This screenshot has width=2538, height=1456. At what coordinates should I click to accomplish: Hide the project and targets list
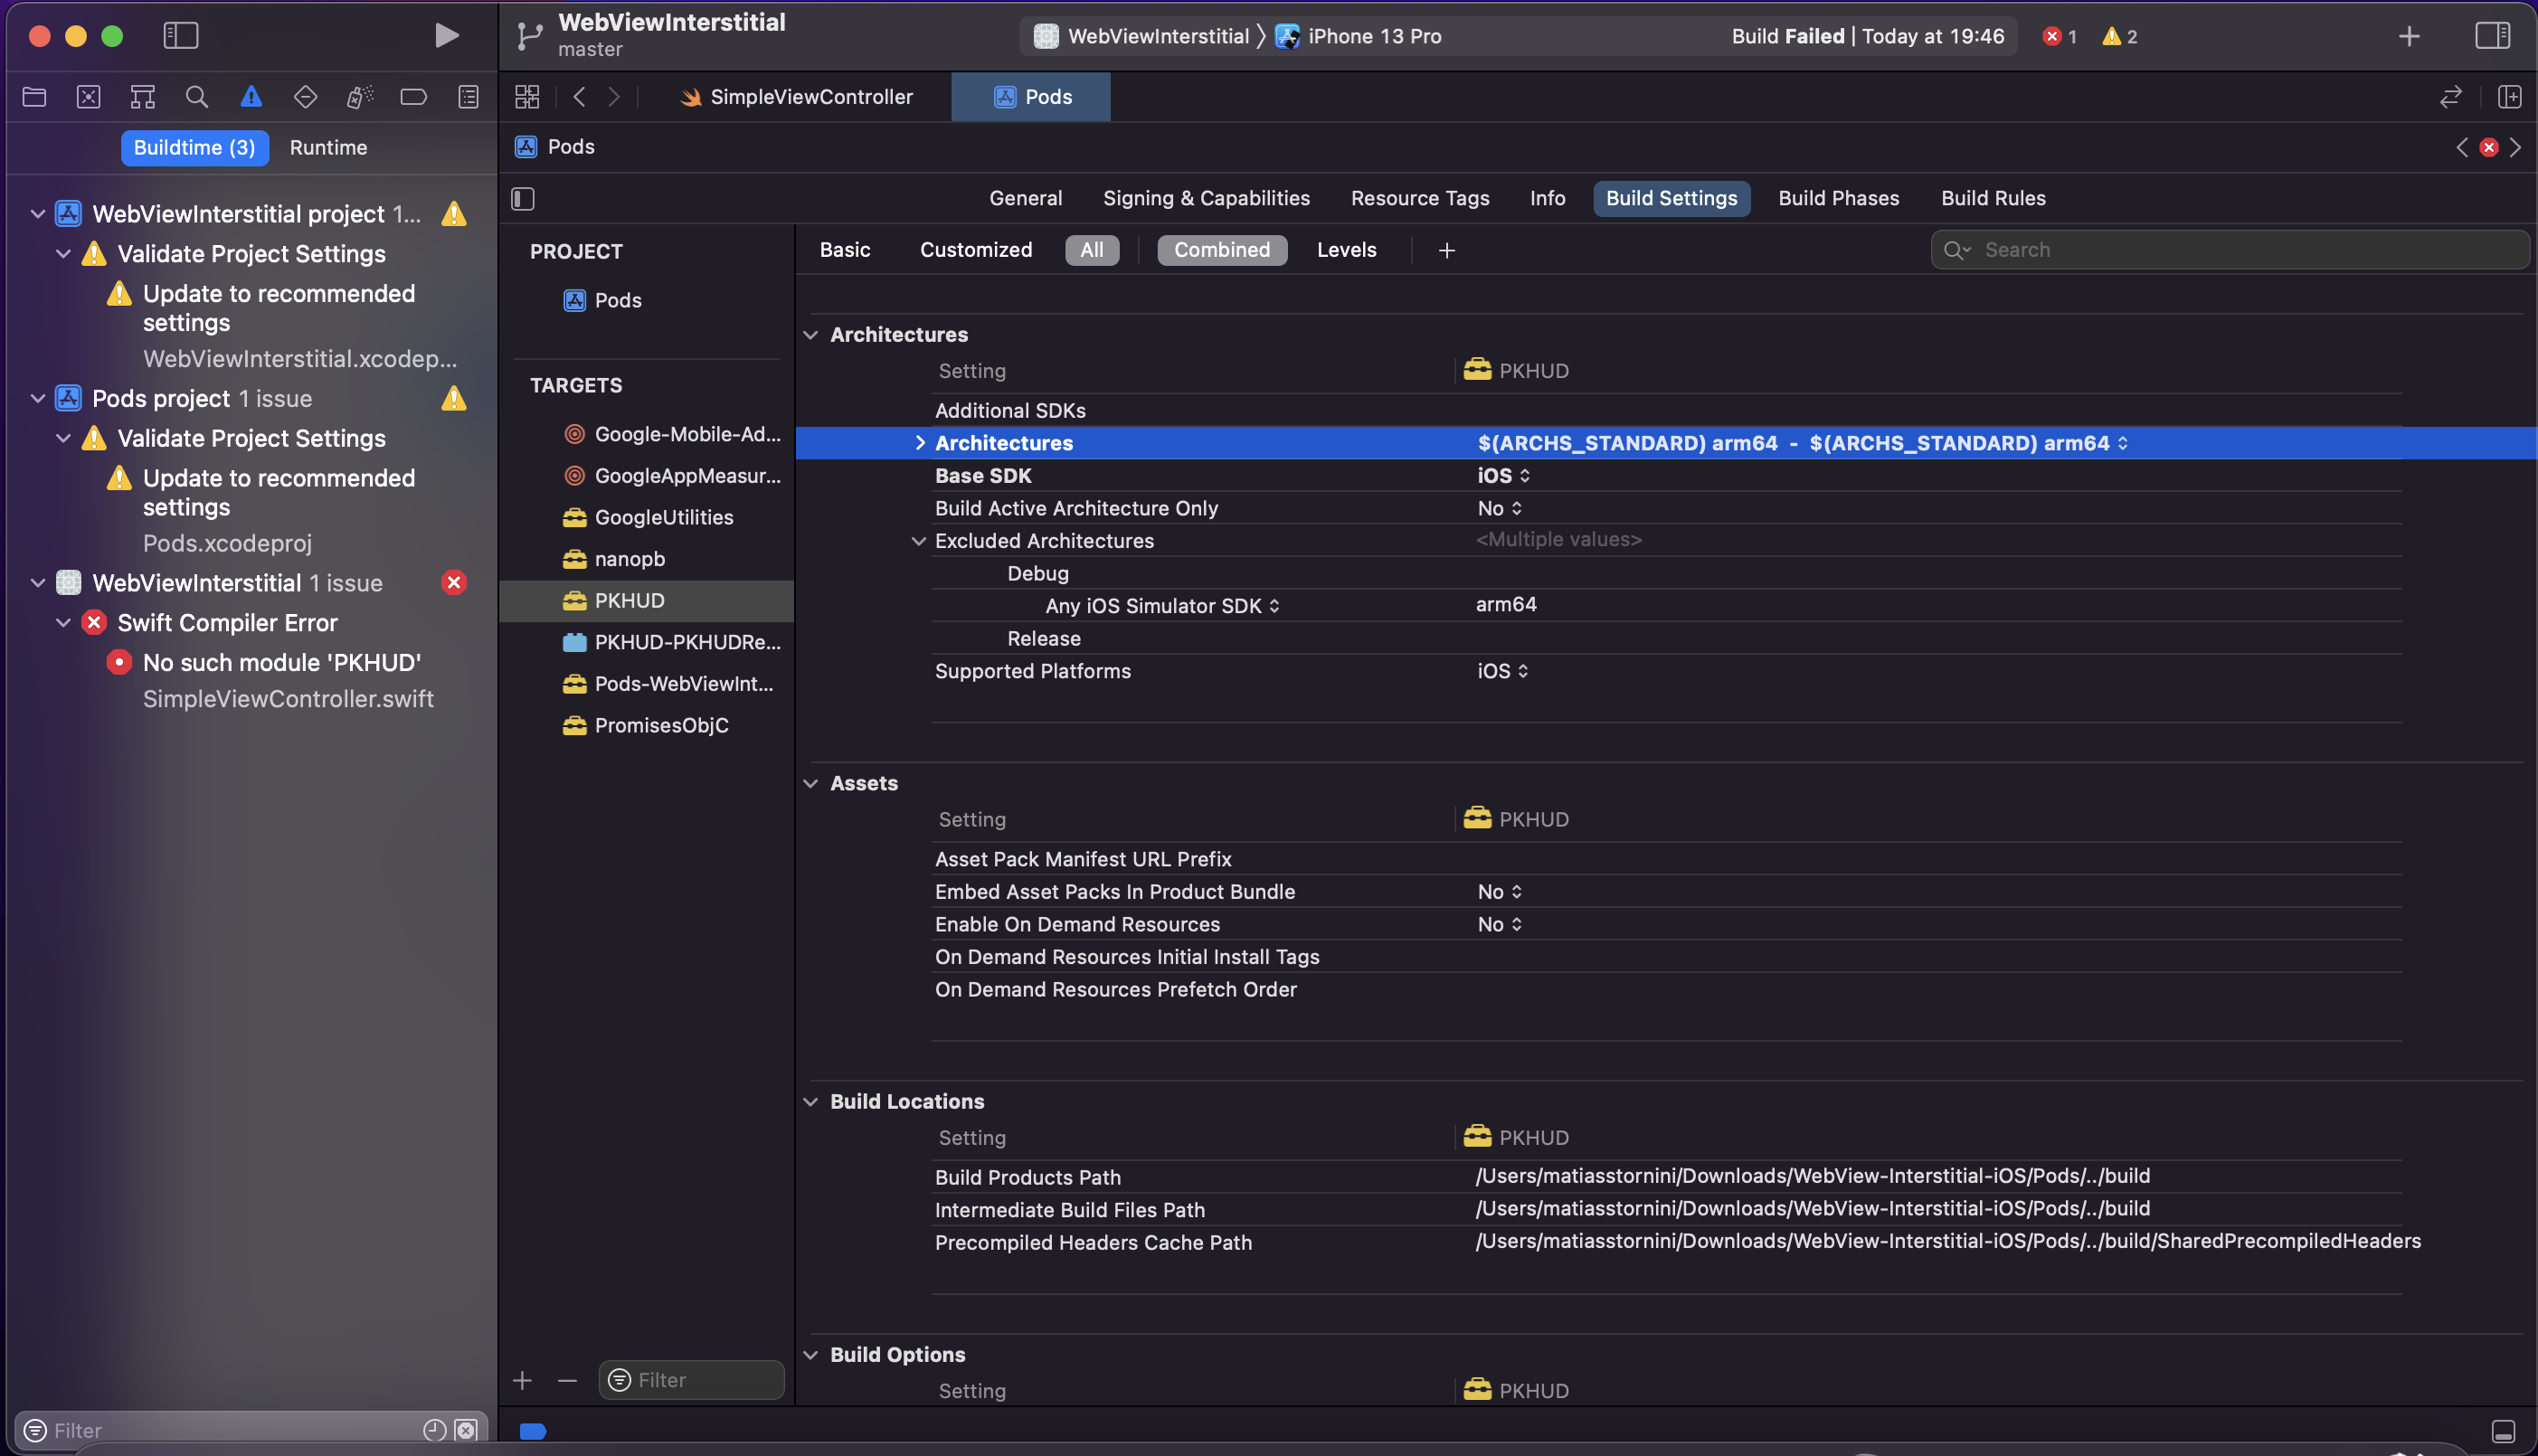tap(523, 199)
